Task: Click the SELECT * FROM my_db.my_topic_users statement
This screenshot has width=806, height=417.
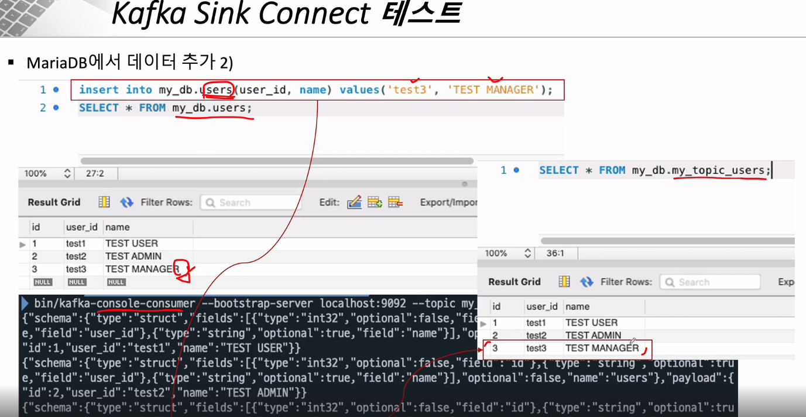Action: (656, 170)
